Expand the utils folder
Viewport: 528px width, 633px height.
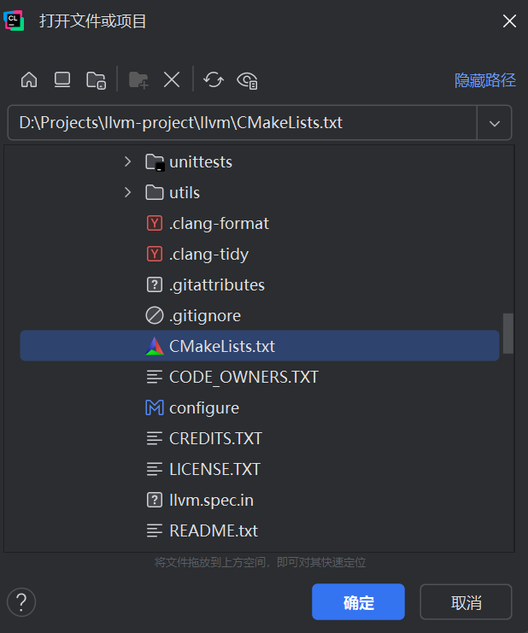pyautogui.click(x=127, y=192)
